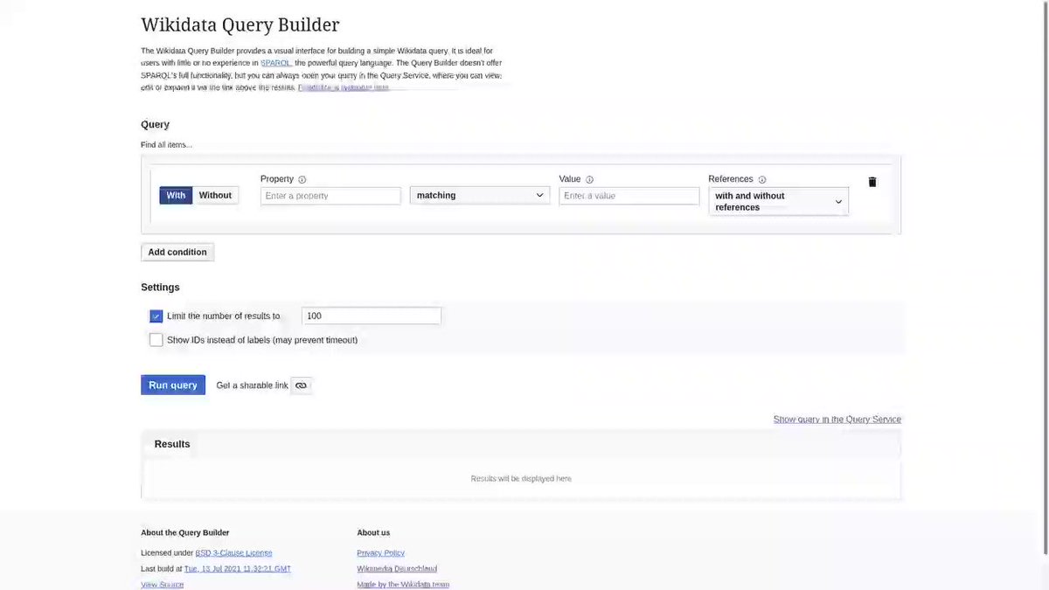Image resolution: width=1049 pixels, height=590 pixels.
Task: Copy sharable link via chain icon
Action: (301, 385)
